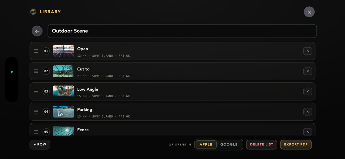Set QR to open in Google
Screen dimensions: 345x159
[229, 145]
